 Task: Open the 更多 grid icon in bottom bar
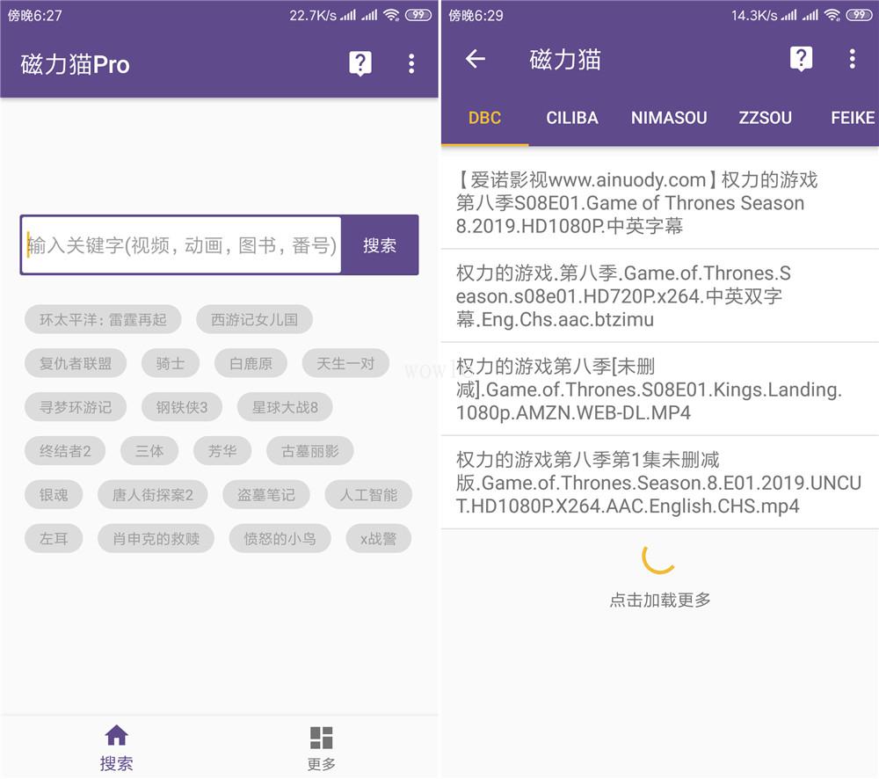coord(322,747)
